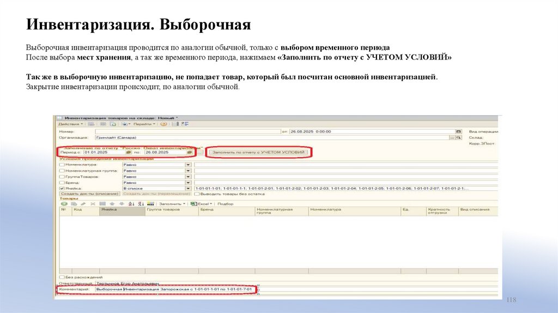Click the Ячейка value list field
Screen dimensions: 558x313
[x=346, y=188]
